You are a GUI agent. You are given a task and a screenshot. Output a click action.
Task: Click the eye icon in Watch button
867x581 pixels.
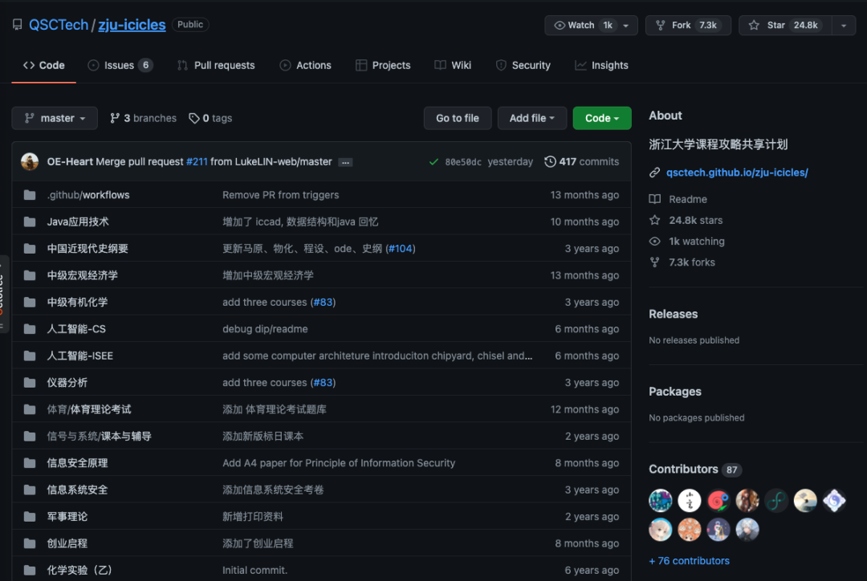[x=559, y=26]
